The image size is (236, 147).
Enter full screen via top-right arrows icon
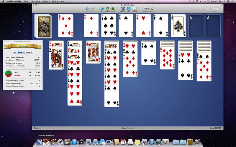[222, 5]
